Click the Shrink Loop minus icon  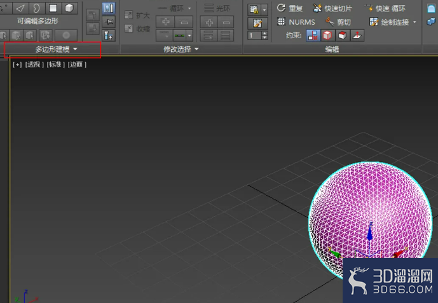coord(184,22)
